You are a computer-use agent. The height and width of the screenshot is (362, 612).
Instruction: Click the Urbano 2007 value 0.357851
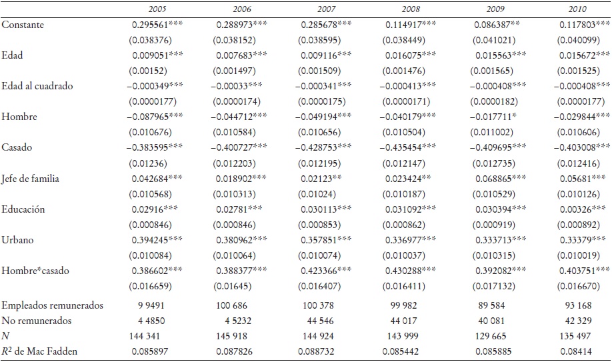coord(325,239)
